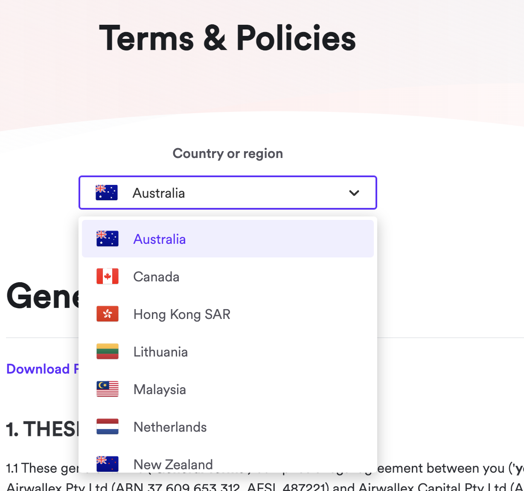Collapse the country dropdown using the chevron arrow
The width and height of the screenshot is (524, 491).
[x=354, y=193]
